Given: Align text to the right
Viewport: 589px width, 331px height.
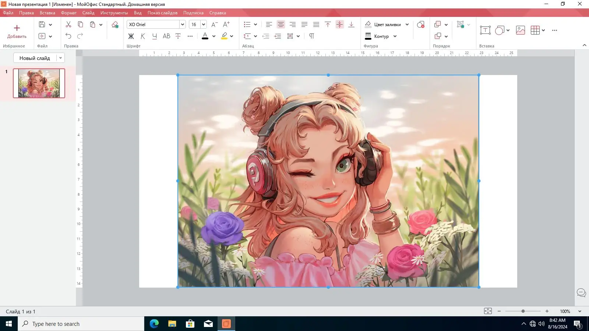Looking at the screenshot, I should pos(293,25).
